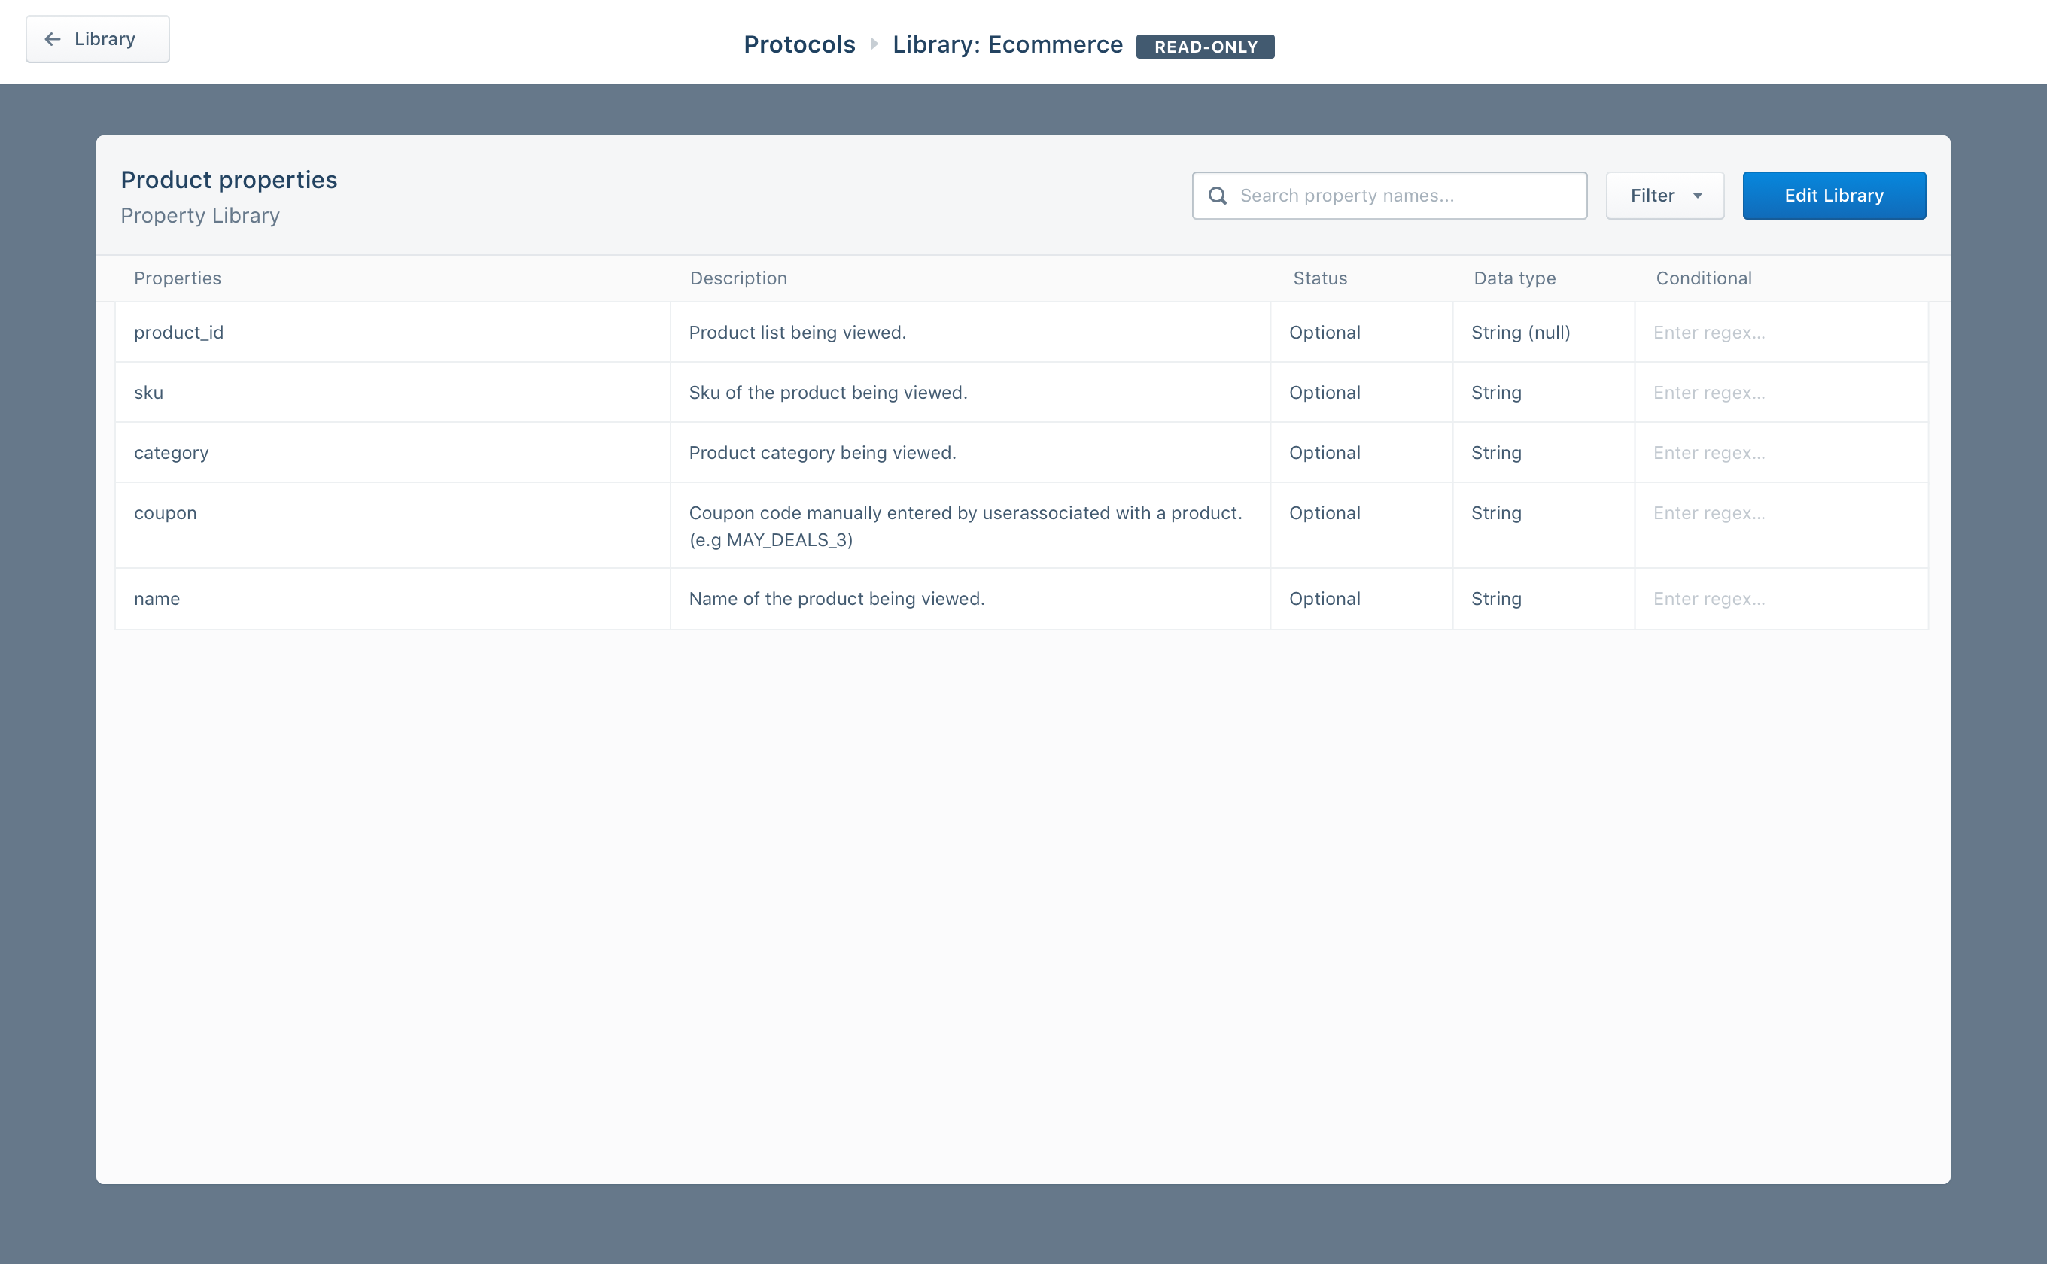Click the Data type column header
Image resolution: width=2047 pixels, height=1264 pixels.
[x=1514, y=278]
